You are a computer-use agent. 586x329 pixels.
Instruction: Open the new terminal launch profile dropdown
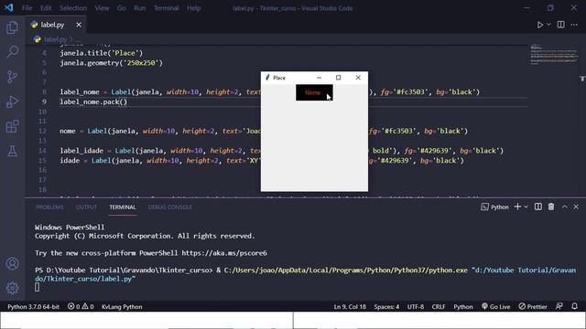[x=526, y=207]
